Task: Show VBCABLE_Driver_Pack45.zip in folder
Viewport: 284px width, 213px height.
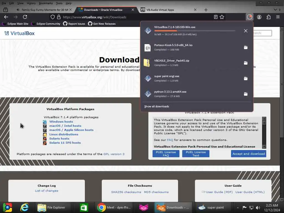Action: point(246,63)
